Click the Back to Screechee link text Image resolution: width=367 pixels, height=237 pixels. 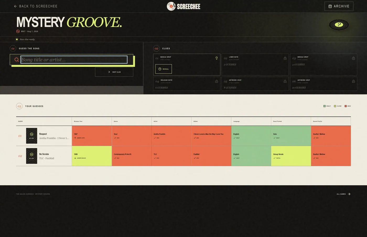tap(38, 6)
